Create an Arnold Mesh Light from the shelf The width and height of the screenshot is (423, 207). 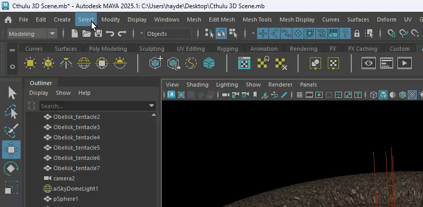(x=48, y=63)
